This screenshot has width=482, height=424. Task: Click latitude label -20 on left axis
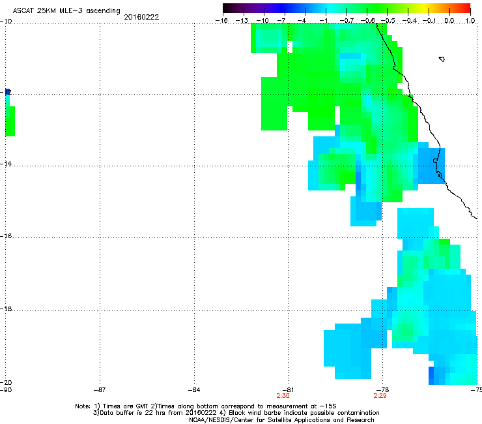pyautogui.click(x=6, y=382)
